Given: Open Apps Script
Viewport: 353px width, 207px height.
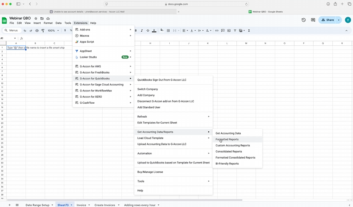Looking at the screenshot, I should 104,42.
